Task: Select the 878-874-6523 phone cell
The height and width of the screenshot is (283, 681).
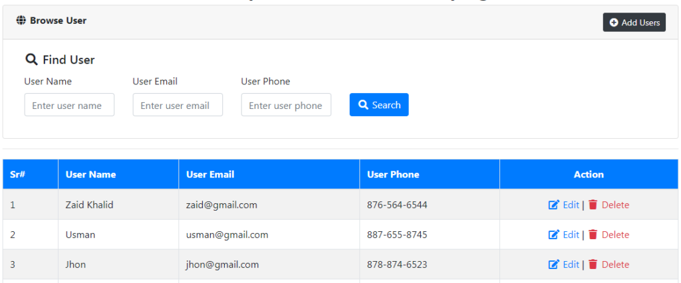Action: 430,265
